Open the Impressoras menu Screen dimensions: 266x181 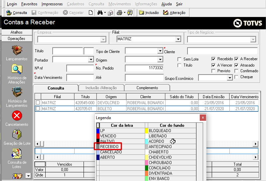point(52,4)
